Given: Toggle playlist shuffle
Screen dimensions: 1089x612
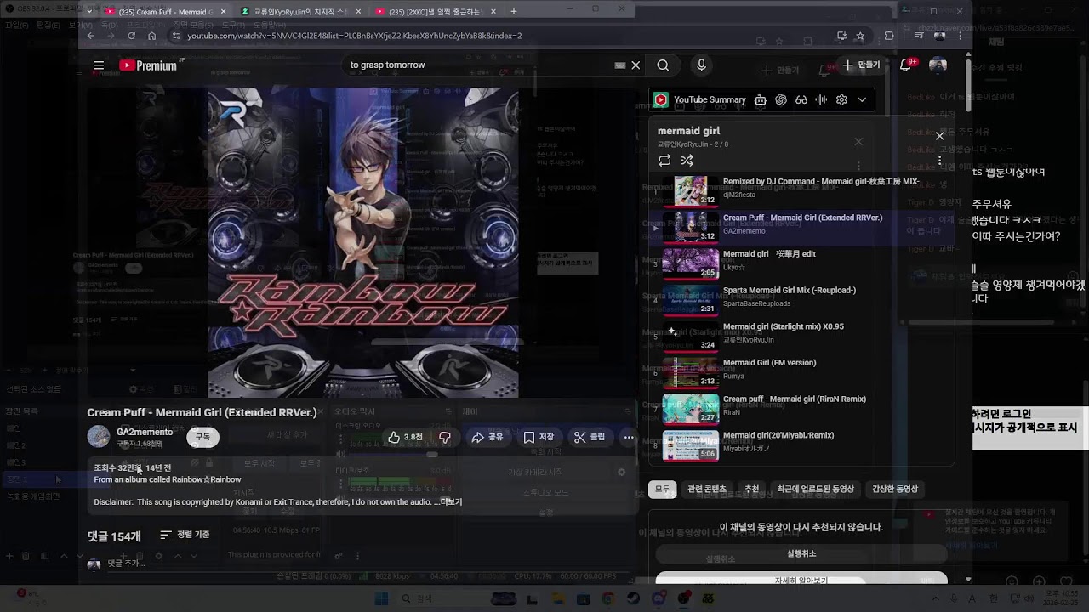Looking at the screenshot, I should 687,160.
